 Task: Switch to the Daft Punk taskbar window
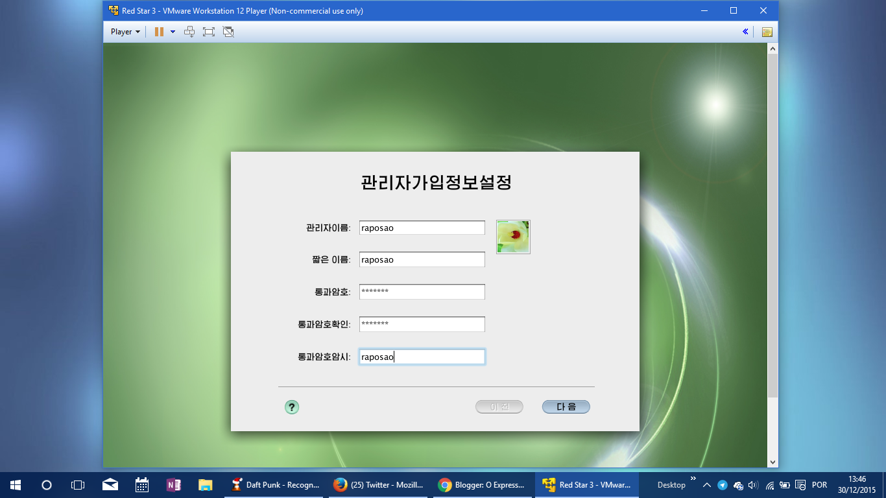coord(275,484)
